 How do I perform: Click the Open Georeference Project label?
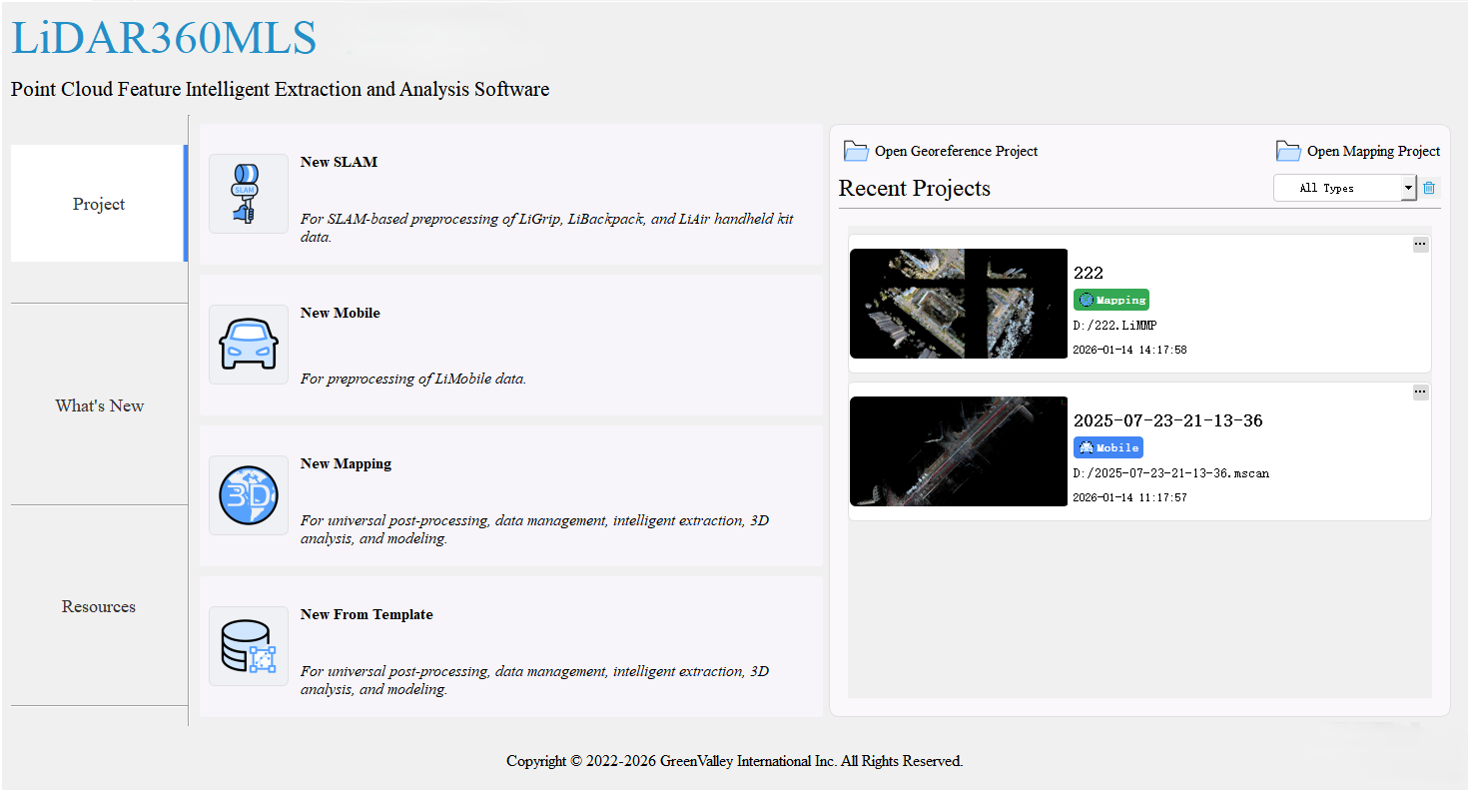tap(952, 151)
